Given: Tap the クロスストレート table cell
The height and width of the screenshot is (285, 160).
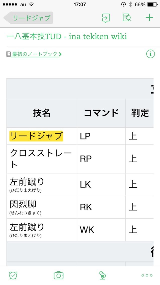Looking at the screenshot, I should [x=42, y=159].
